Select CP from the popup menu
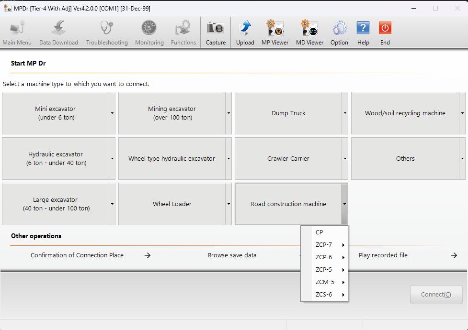Viewport: 468px width, 330px height. [x=320, y=232]
